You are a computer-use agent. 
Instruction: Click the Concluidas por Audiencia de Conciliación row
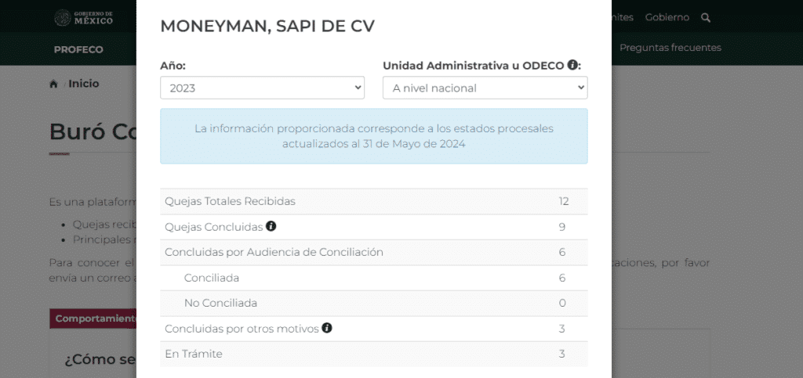point(373,252)
